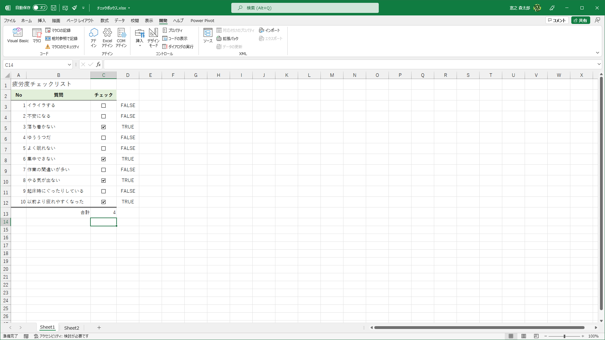Expand the formula bar
The image size is (605, 340).
(599, 64)
